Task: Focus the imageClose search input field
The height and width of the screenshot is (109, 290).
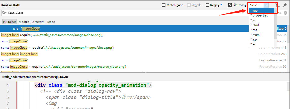Action: tap(144, 13)
